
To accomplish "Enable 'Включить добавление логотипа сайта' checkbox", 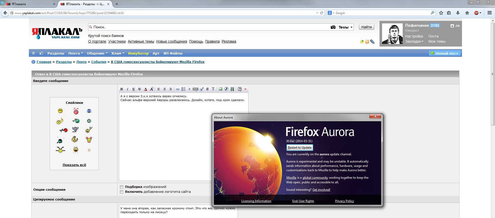I will pyautogui.click(x=122, y=192).
